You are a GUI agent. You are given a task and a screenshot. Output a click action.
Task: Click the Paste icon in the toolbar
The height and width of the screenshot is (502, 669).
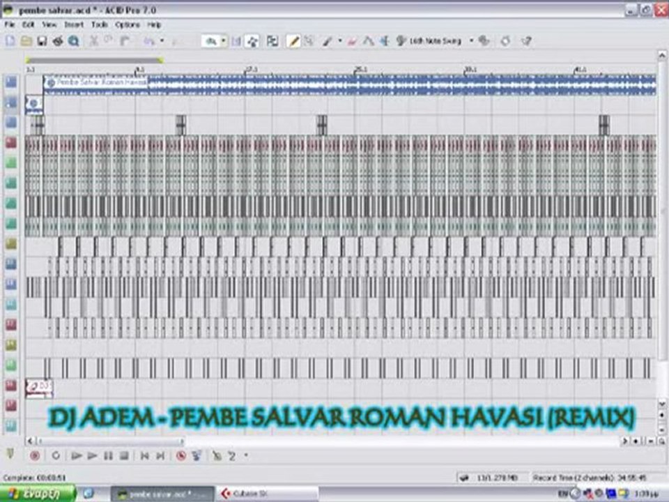(x=125, y=41)
